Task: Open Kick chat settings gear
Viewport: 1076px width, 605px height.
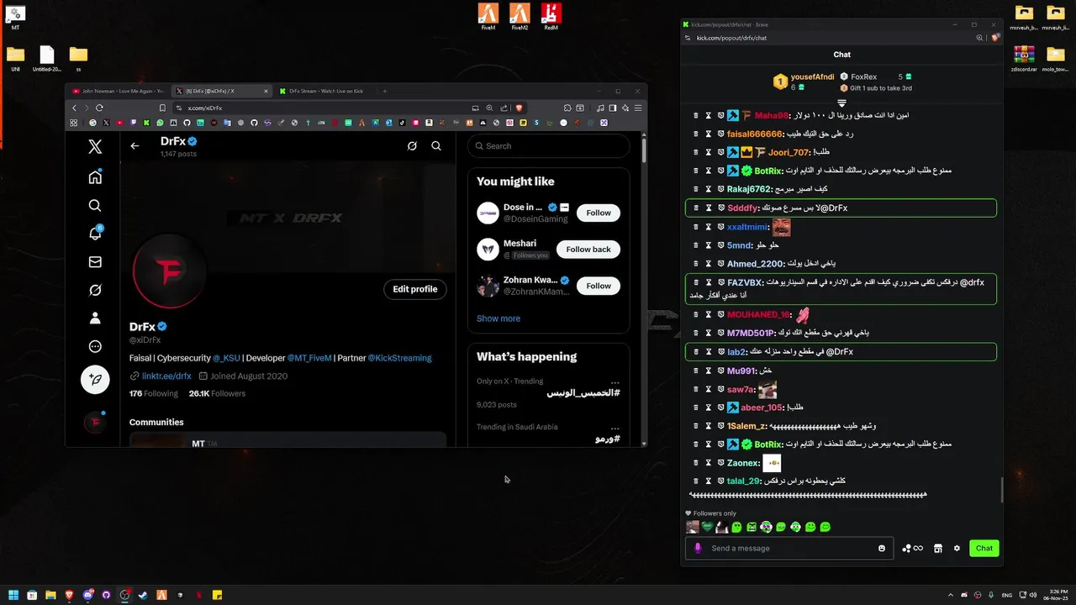Action: pyautogui.click(x=957, y=548)
